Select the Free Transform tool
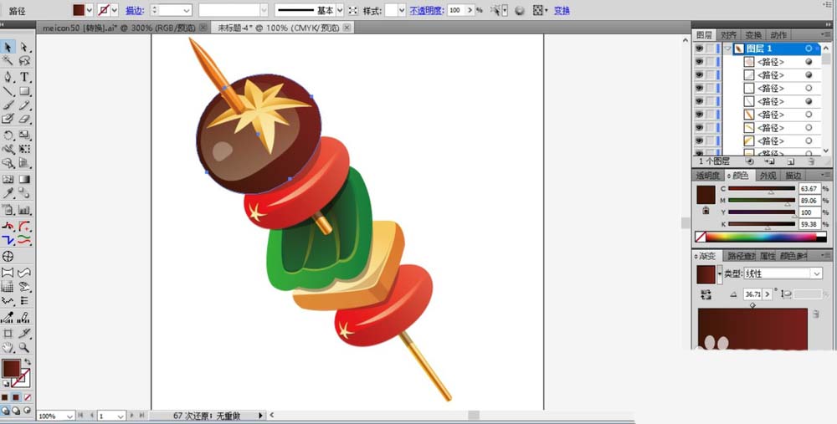Viewport: 837px width, 424px height. tap(24, 150)
